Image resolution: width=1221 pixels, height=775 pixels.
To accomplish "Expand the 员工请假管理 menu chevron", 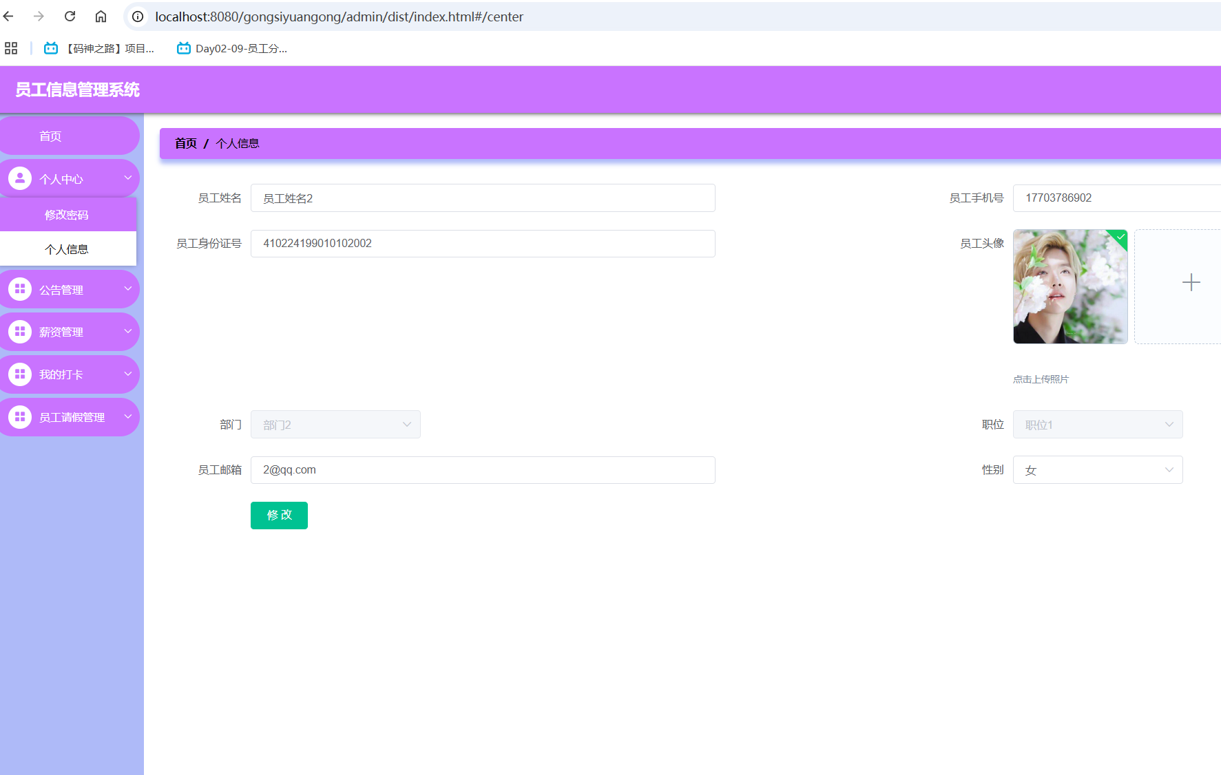I will coord(127,416).
